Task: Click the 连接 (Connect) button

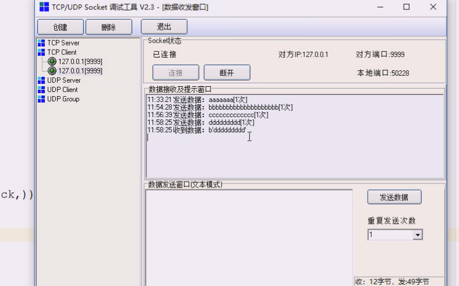Action: 176,72
